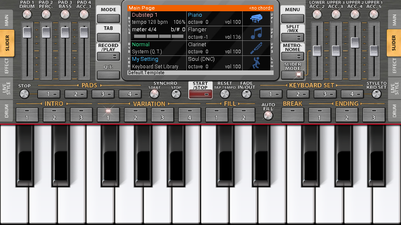Screen dimensions: 401x225
Task: Select Keyboard Set 4 button
Action: tap(352, 94)
